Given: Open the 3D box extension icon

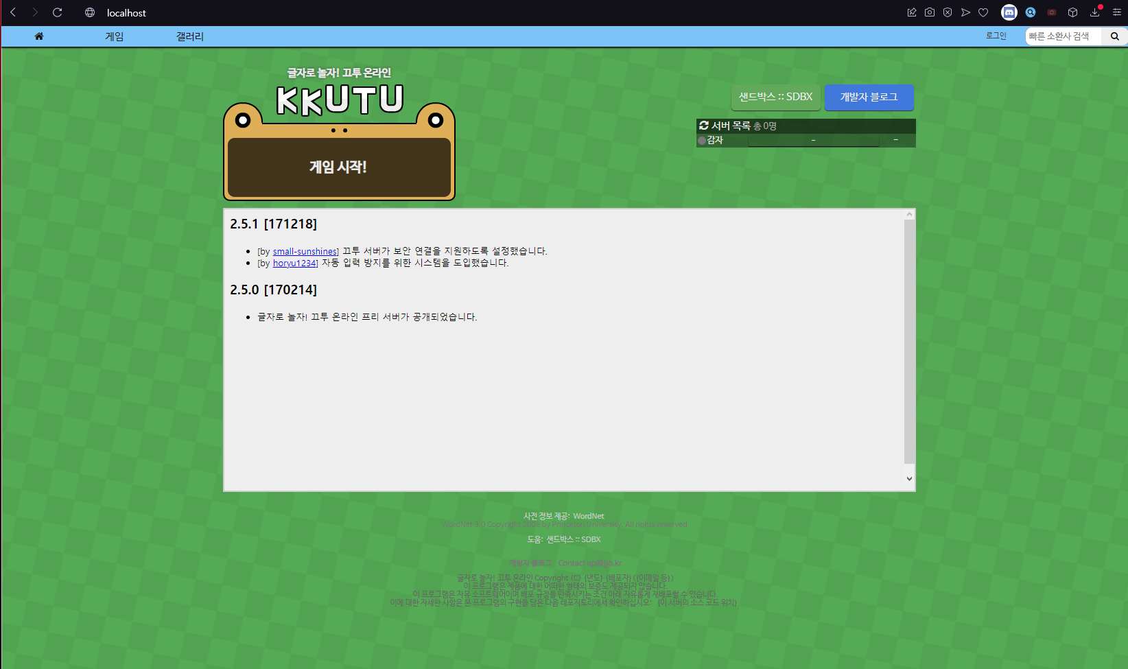Looking at the screenshot, I should (1072, 12).
